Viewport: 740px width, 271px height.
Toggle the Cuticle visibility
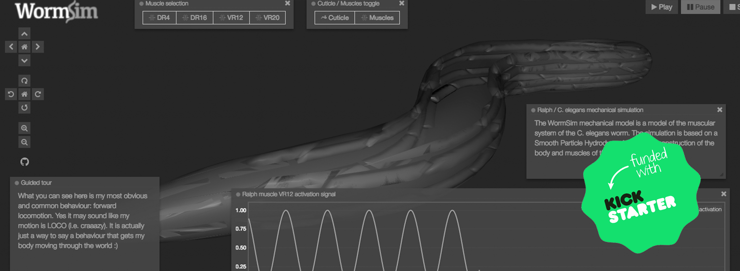[334, 18]
